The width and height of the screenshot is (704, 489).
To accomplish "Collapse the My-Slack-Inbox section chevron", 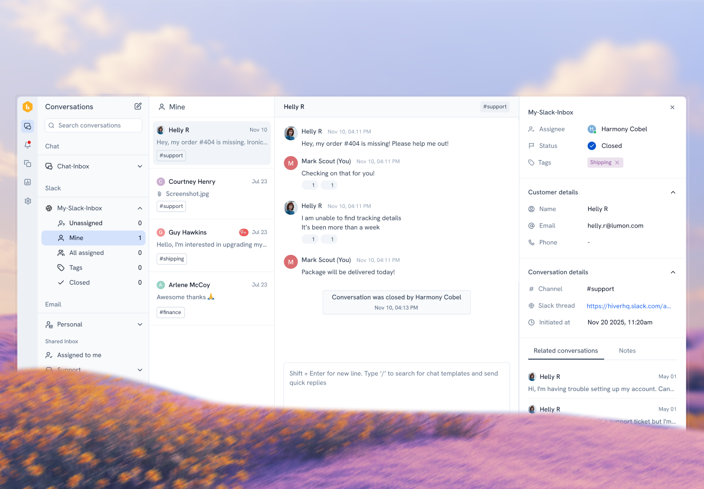I will (x=140, y=208).
